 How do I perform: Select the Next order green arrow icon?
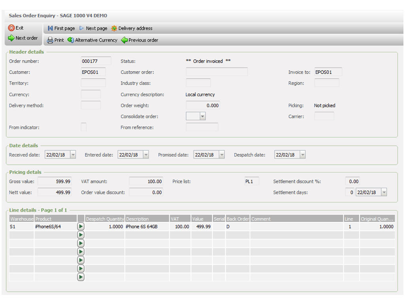coord(11,38)
